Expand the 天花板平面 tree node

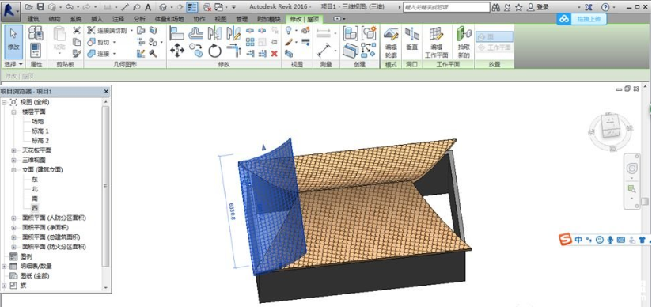[13, 150]
